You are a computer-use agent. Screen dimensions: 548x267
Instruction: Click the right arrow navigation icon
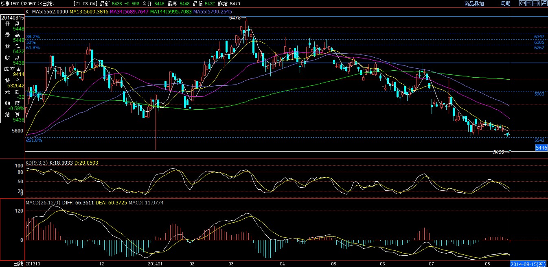(530, 3)
